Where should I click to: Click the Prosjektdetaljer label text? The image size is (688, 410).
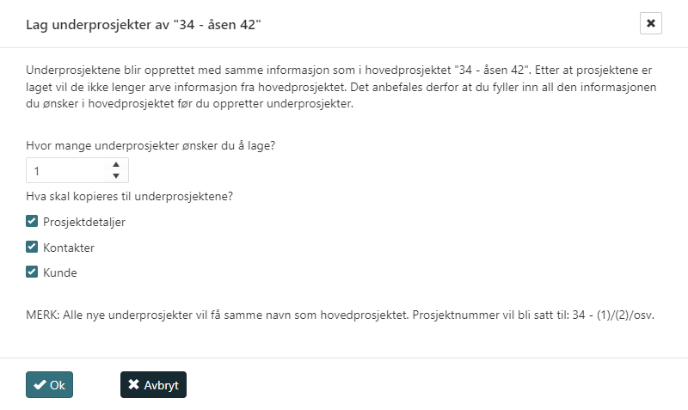pyautogui.click(x=84, y=222)
